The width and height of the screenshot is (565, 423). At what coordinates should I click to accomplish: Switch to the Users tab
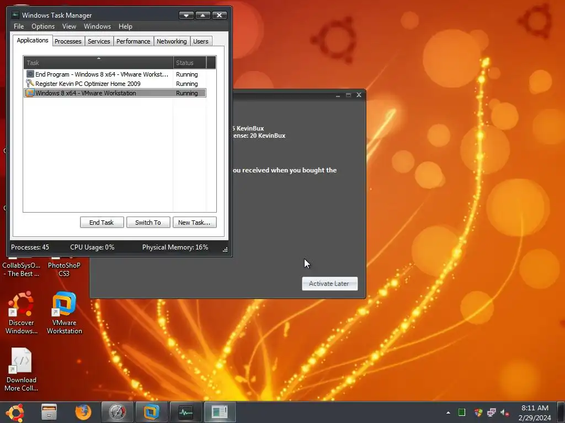point(201,41)
